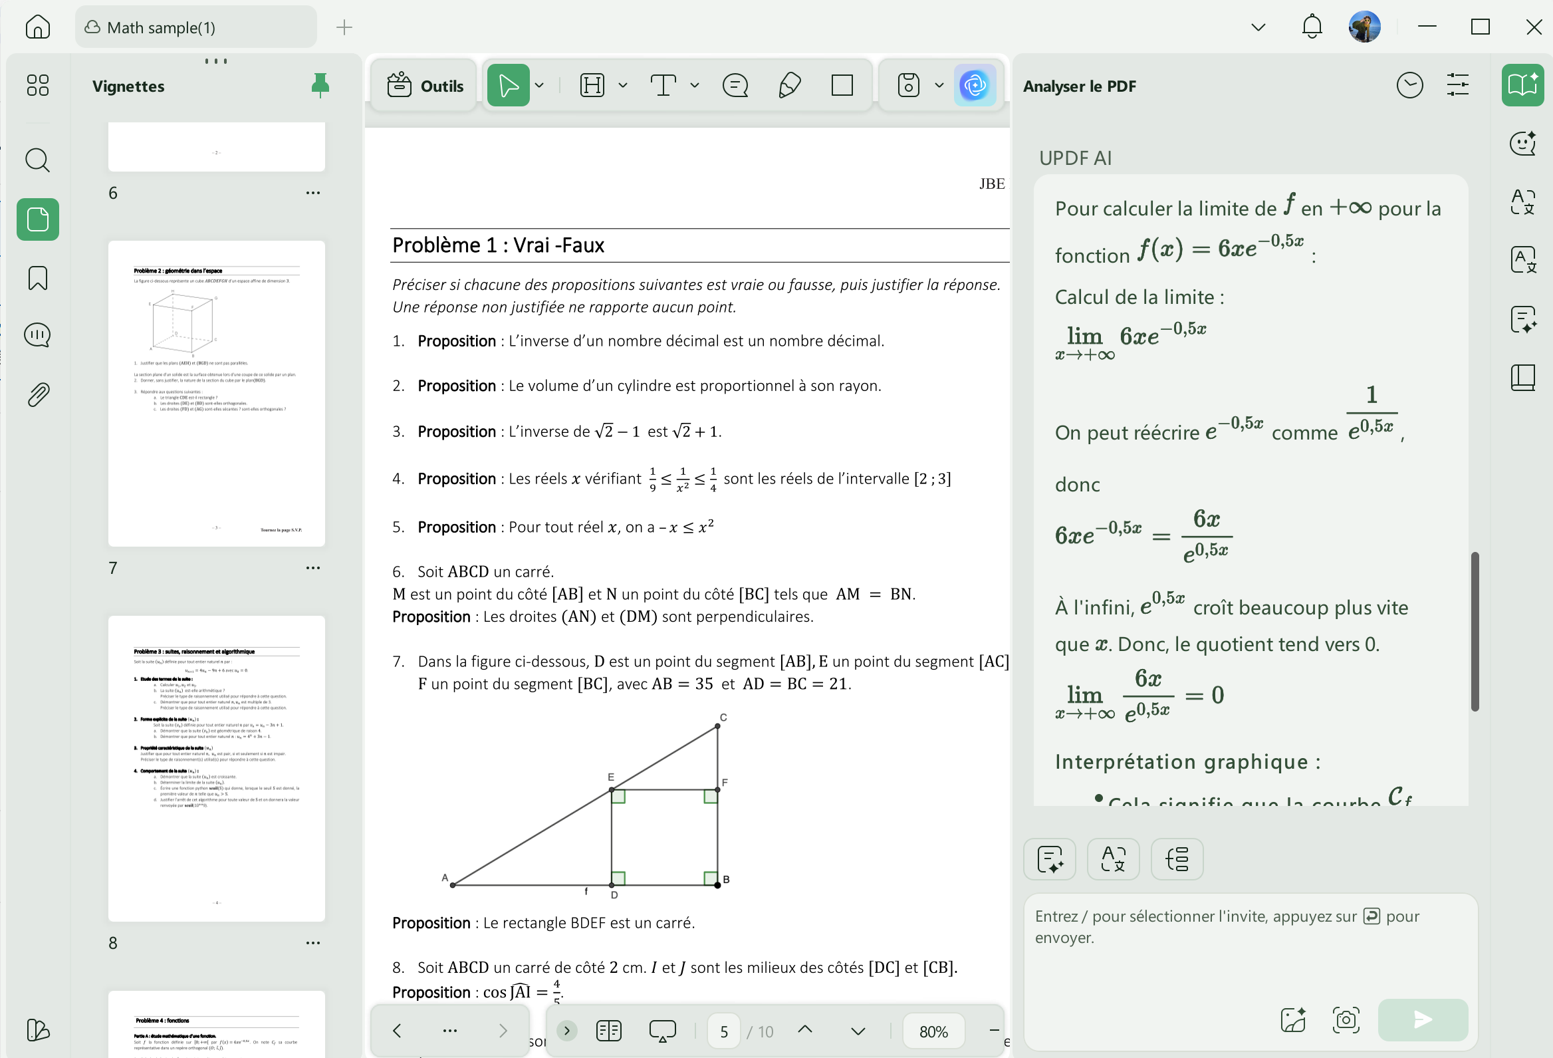Change the page display layout mode
Screen dimensions: 1553x1058
608,1031
